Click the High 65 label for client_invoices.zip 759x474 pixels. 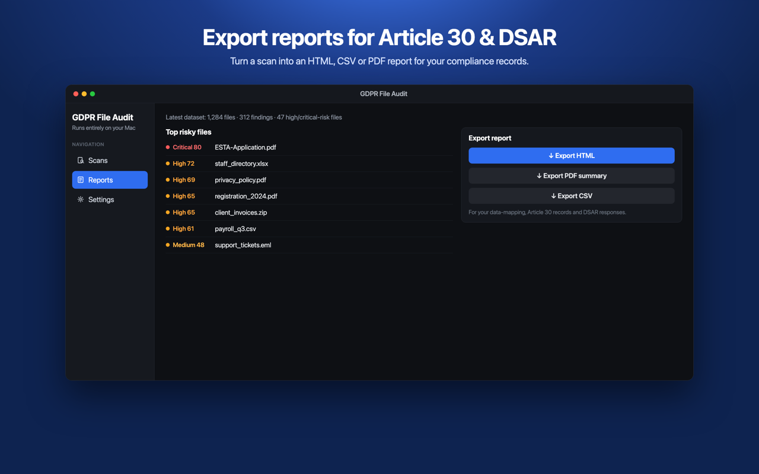(184, 213)
